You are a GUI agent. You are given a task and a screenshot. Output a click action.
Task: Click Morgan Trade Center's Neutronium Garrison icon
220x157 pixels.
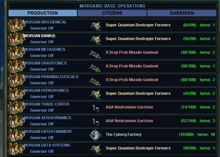(x=95, y=107)
